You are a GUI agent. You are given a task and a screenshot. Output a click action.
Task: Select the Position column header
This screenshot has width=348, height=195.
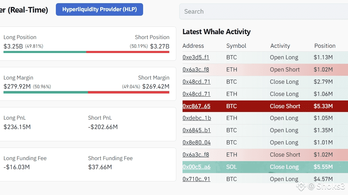[325, 46]
